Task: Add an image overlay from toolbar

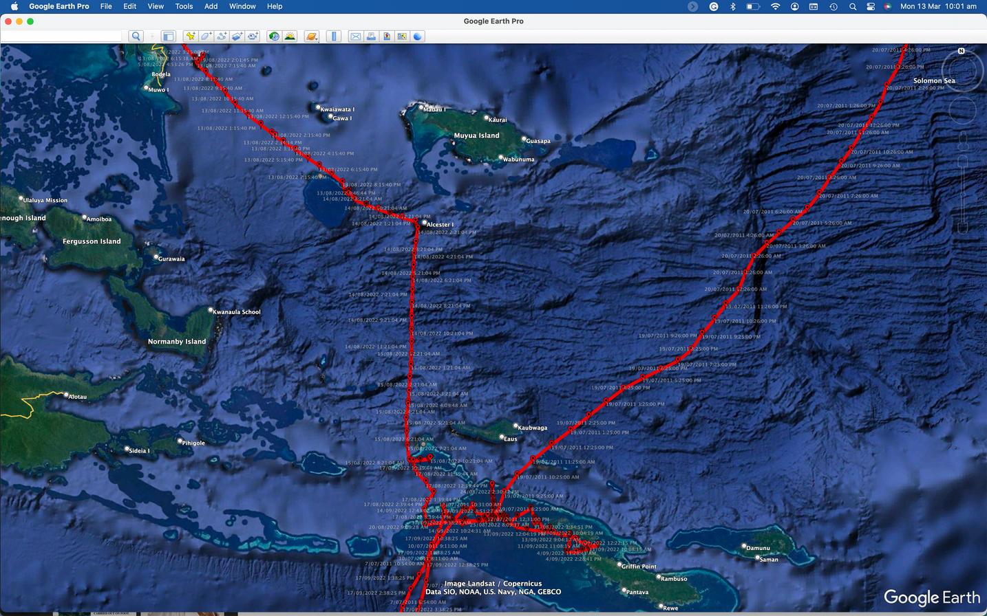Action: pyautogui.click(x=237, y=36)
